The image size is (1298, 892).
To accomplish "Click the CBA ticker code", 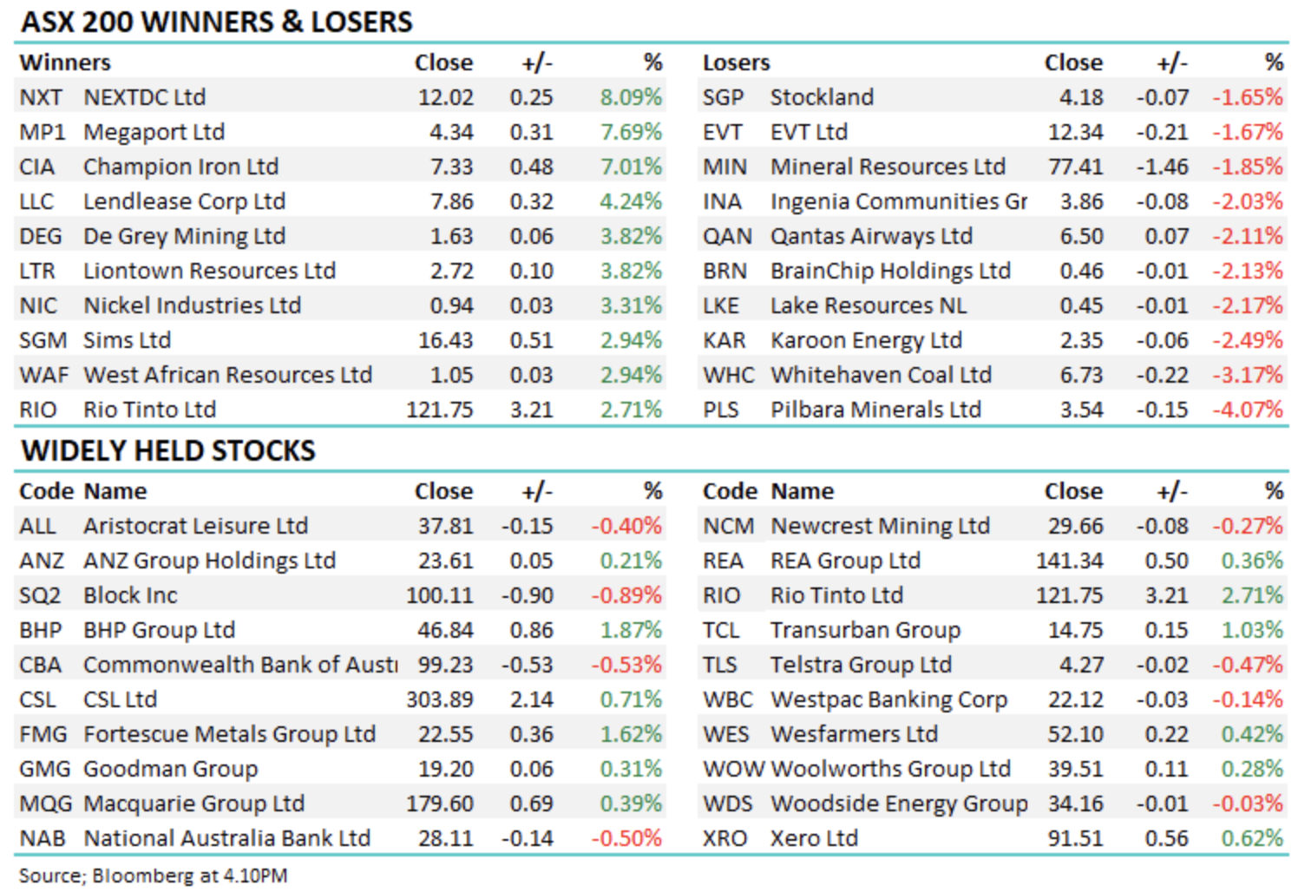I will [x=40, y=665].
